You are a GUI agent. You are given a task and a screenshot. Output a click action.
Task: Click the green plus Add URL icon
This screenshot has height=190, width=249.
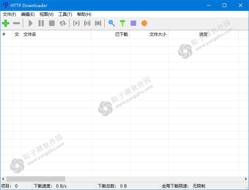pos(6,23)
